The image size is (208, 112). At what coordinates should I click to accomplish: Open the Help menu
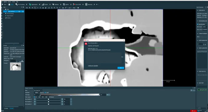coord(17,2)
